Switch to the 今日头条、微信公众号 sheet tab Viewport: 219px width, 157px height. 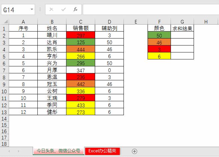[x=58, y=151]
